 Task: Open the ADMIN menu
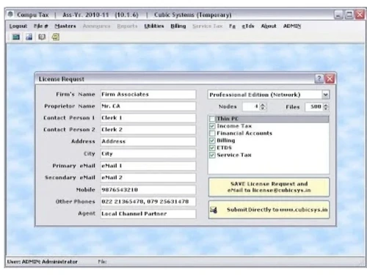(x=292, y=26)
